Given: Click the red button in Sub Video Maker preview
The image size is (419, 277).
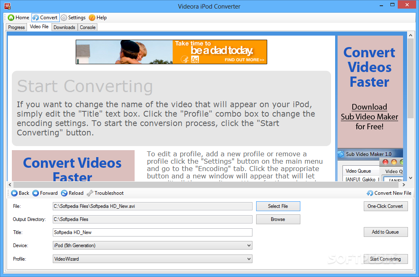Looking at the screenshot, I should pyautogui.click(x=385, y=162).
